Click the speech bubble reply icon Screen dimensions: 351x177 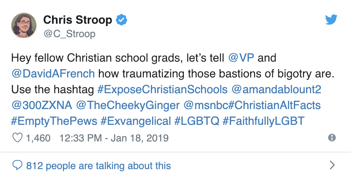tap(17, 166)
